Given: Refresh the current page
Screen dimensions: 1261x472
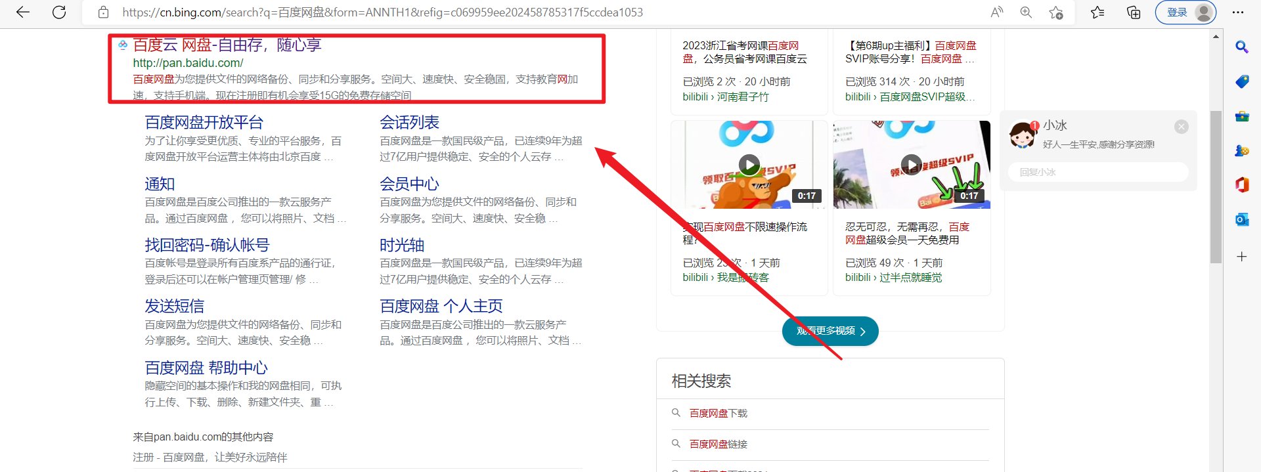Looking at the screenshot, I should point(59,12).
